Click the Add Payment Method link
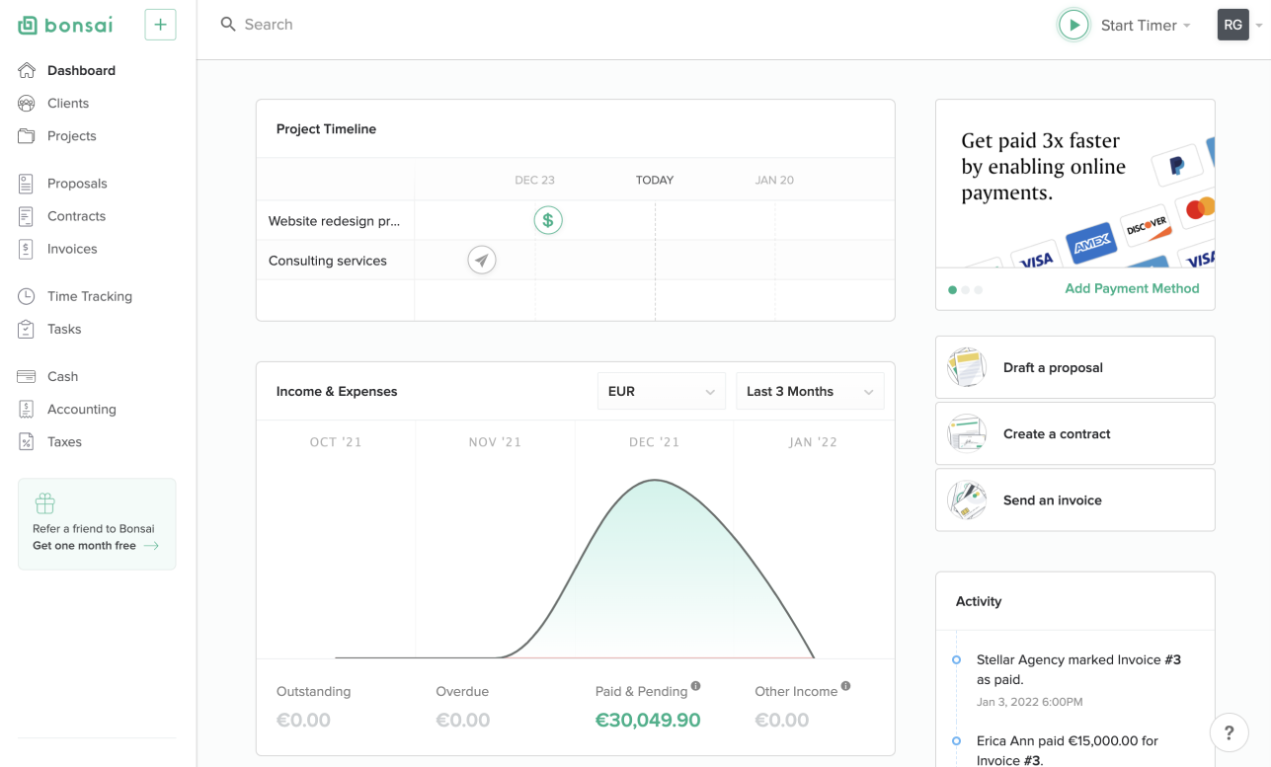1271x767 pixels. (1132, 288)
